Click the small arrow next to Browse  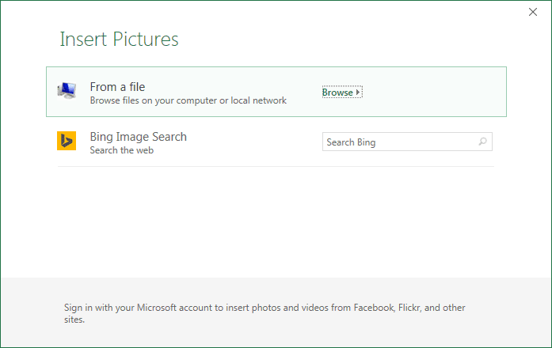pyautogui.click(x=358, y=93)
